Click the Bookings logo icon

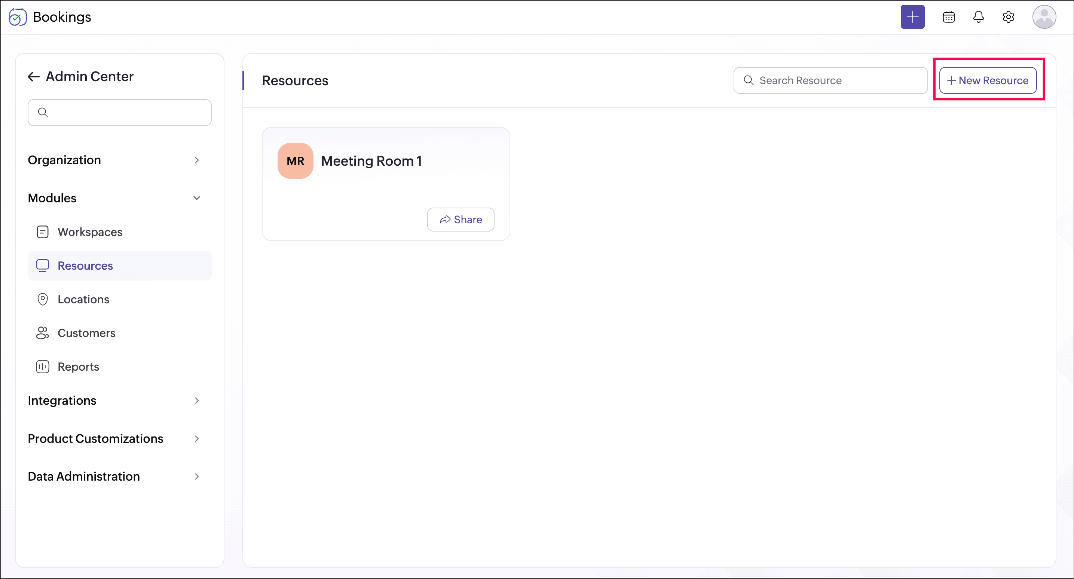coord(18,17)
